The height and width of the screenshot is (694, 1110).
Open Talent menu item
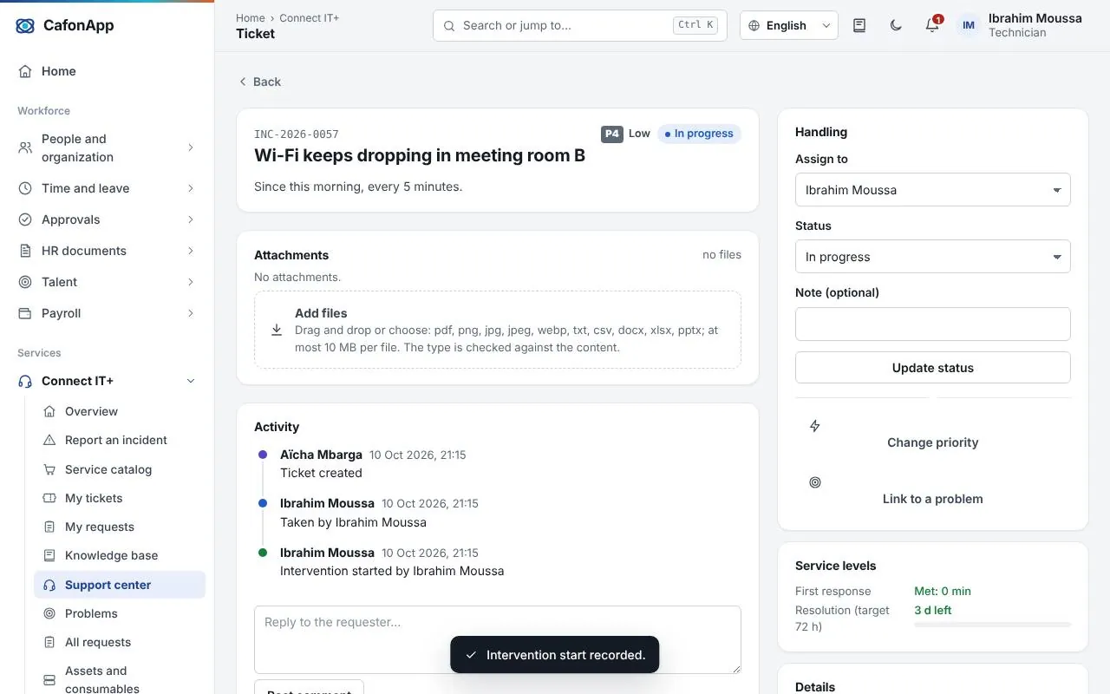point(108,282)
